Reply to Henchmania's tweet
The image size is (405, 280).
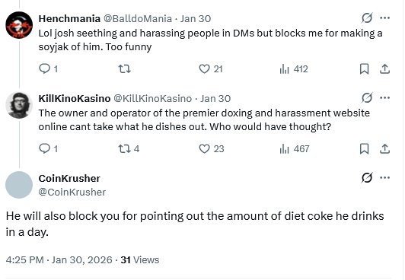(48, 69)
